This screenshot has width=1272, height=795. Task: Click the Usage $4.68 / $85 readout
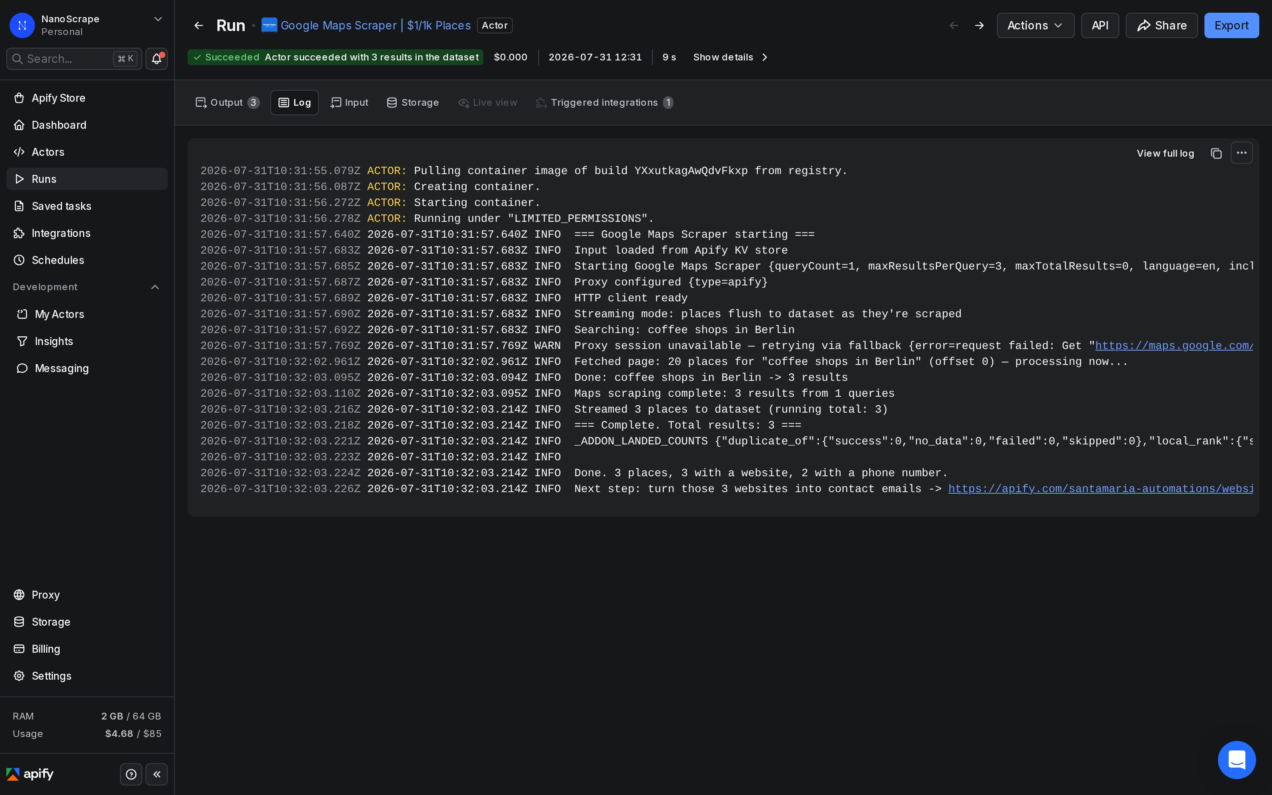pos(87,733)
